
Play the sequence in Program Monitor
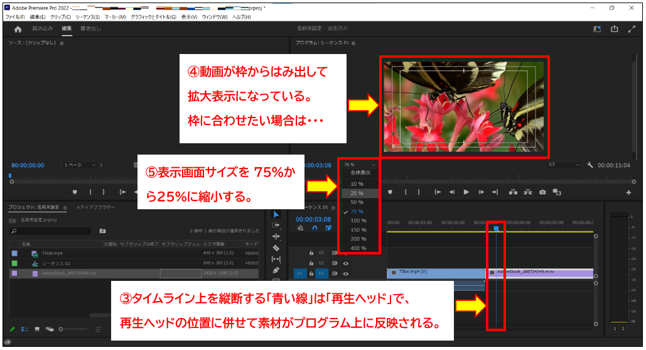[466, 192]
